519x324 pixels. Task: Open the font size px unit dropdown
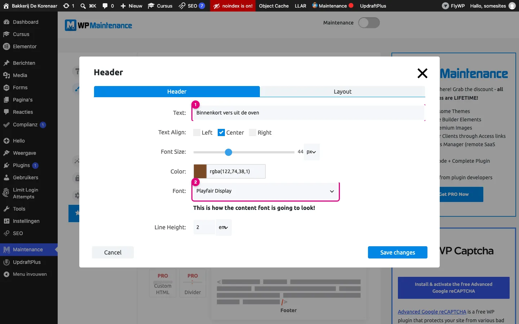point(311,152)
